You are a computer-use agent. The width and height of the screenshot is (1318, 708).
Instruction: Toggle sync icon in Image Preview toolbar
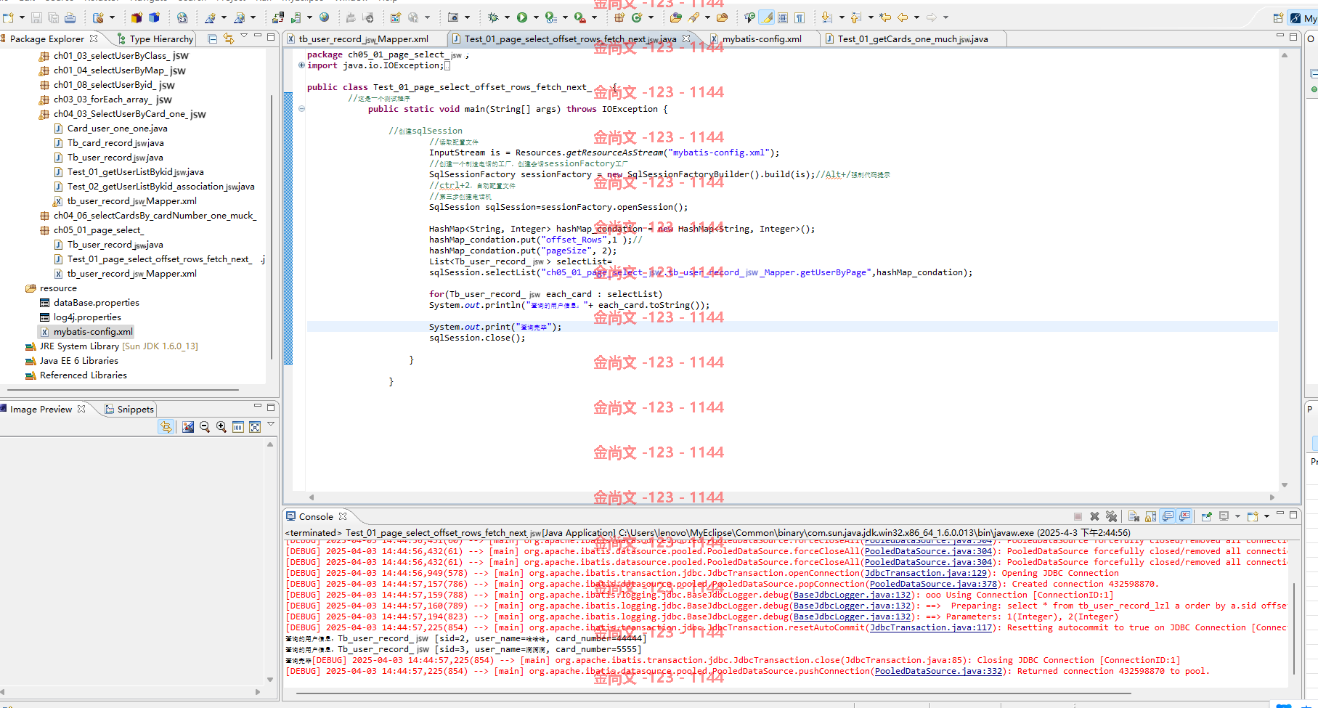coord(166,427)
